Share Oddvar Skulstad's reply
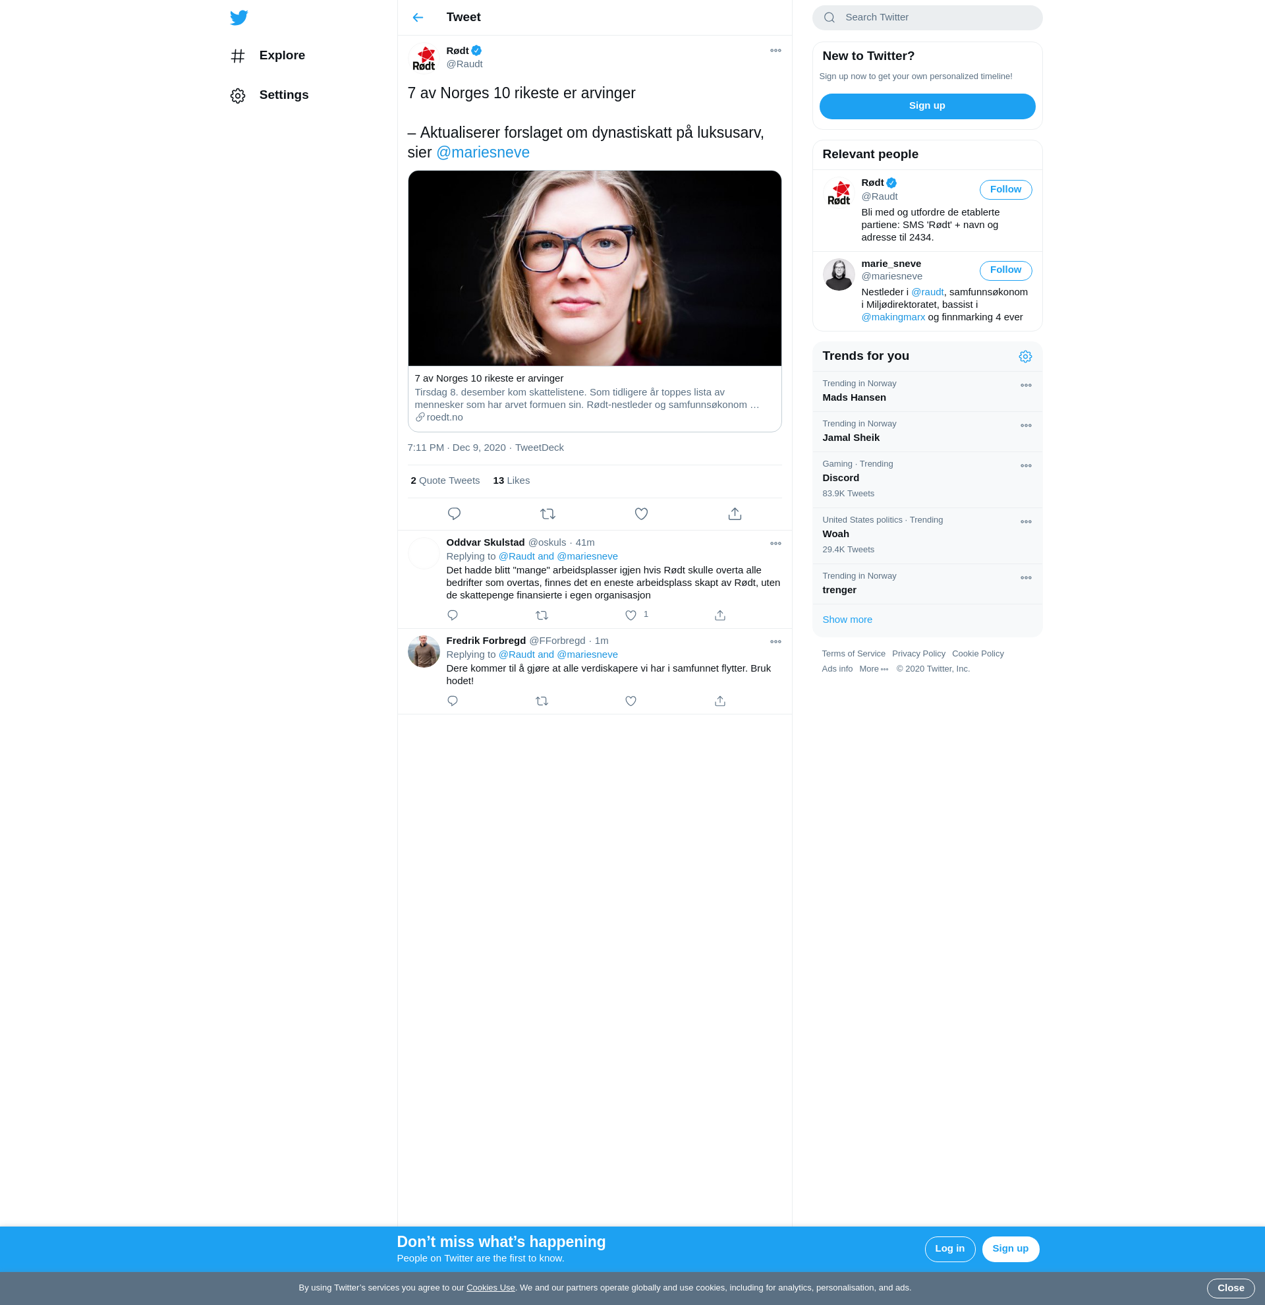This screenshot has width=1265, height=1305. (720, 615)
